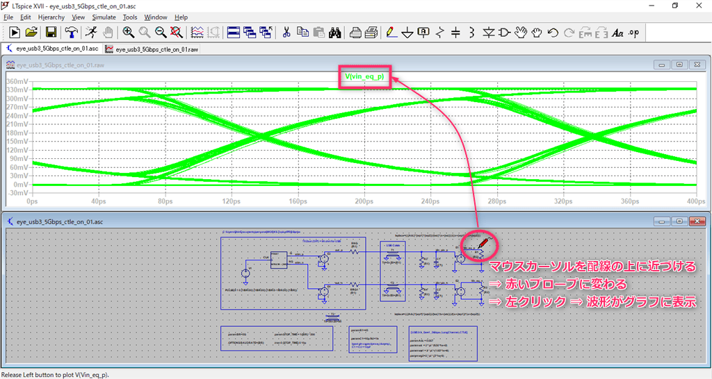Place an Inductor component
Viewport: 712px width, 379px height.
pos(472,33)
